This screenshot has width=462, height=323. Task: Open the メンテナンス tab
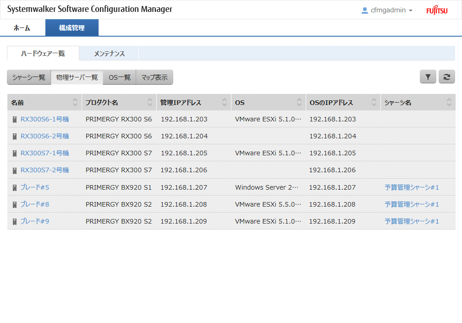109,53
